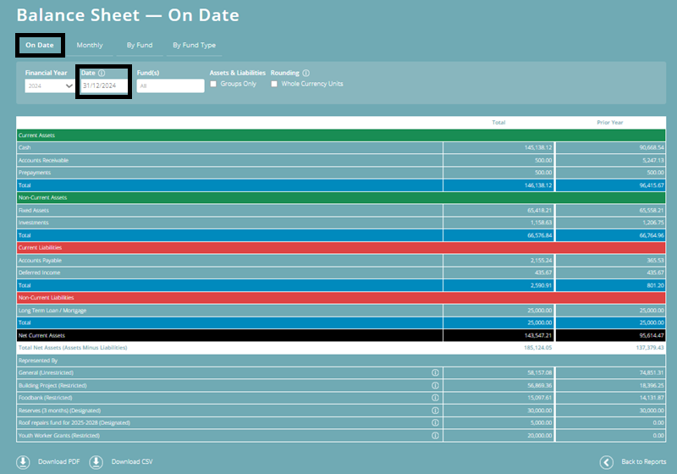
Task: Click the Current Assets section header
Action: point(341,135)
